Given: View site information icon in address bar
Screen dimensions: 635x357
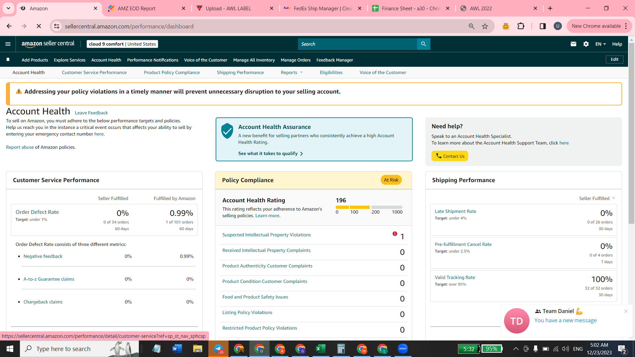Looking at the screenshot, I should coord(57,26).
